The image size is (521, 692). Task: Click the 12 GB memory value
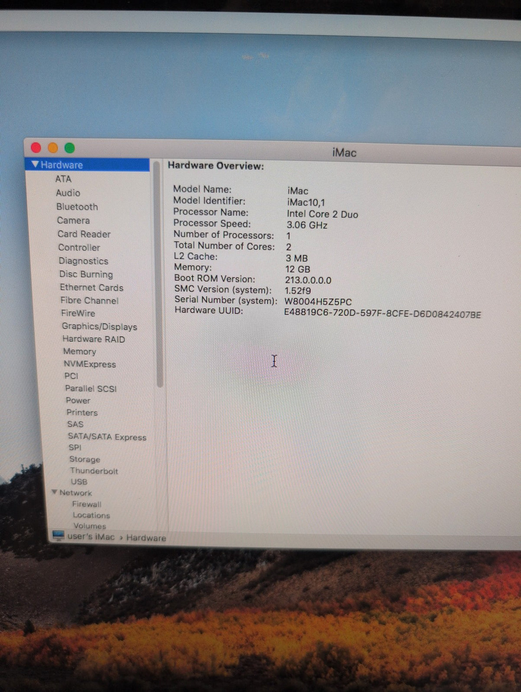[297, 269]
